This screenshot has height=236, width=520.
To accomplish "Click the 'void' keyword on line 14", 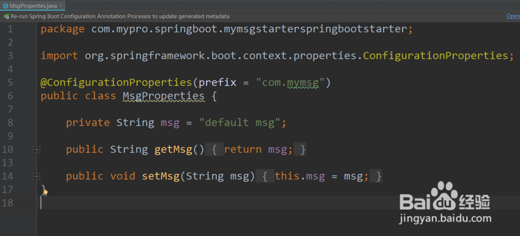I will point(123,176).
